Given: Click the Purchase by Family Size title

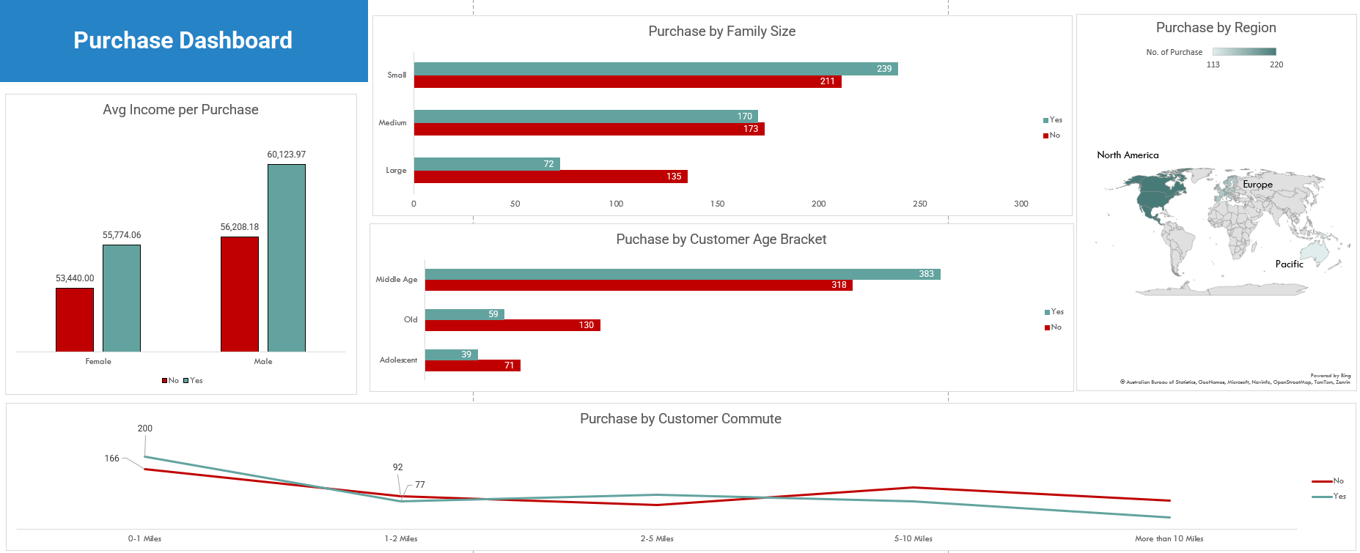Looking at the screenshot, I should (721, 31).
